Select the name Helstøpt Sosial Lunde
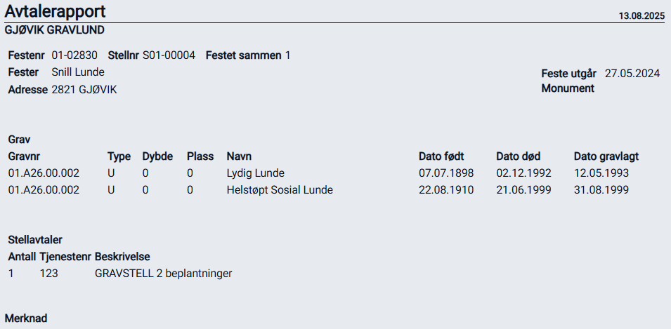671x329 pixels. coord(280,189)
